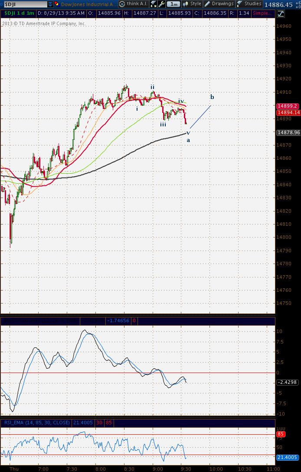Click the RSI_EMA (14, 85, 30, CLOSE) label
301x472 pixels.
(x=37, y=422)
